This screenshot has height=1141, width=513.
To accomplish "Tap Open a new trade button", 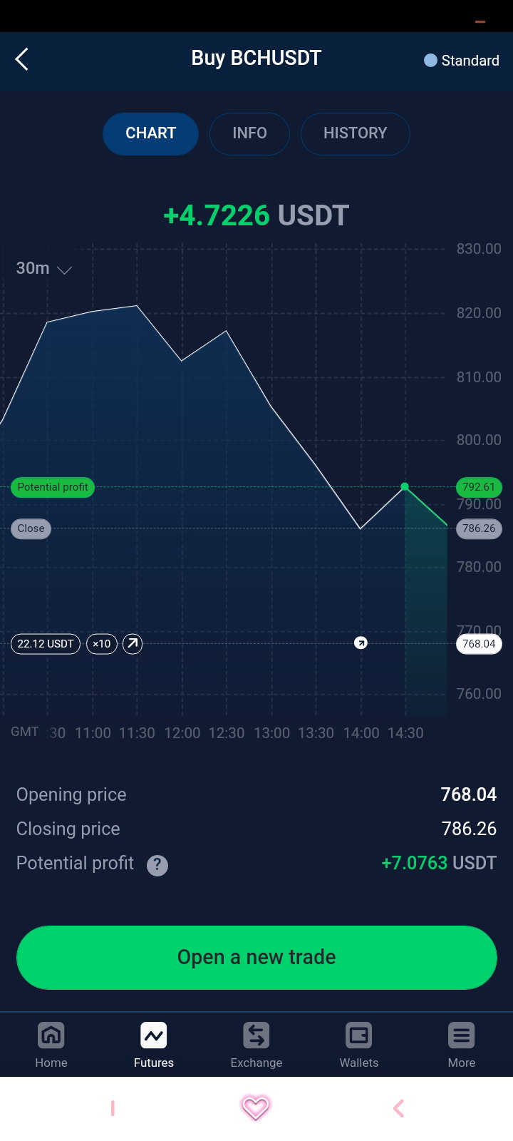I will [x=256, y=957].
